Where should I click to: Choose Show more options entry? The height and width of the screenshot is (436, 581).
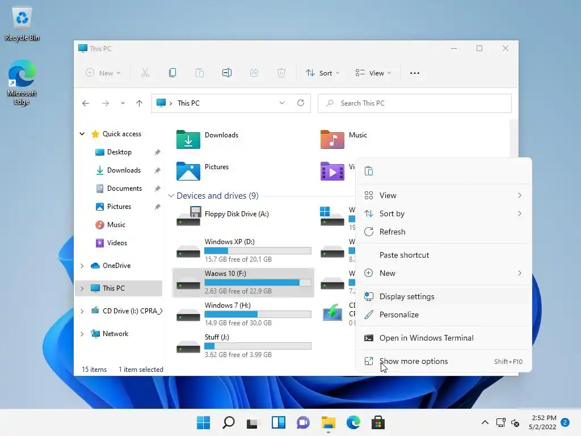(444, 362)
